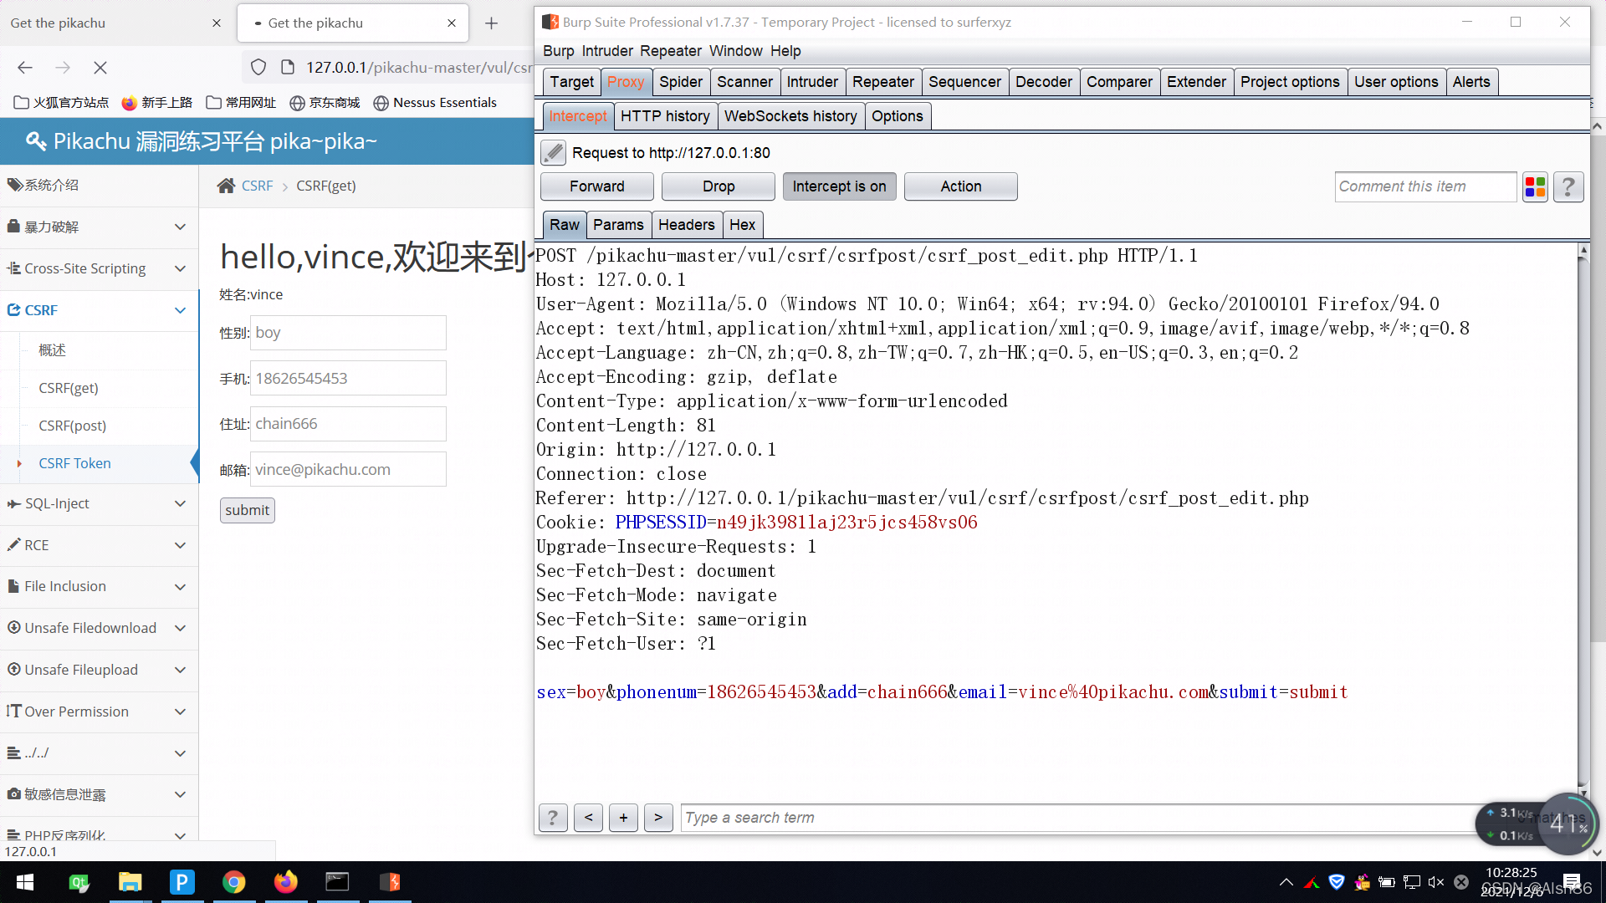
Task: Open Nessus Essentials bookmark
Action: coord(435,103)
